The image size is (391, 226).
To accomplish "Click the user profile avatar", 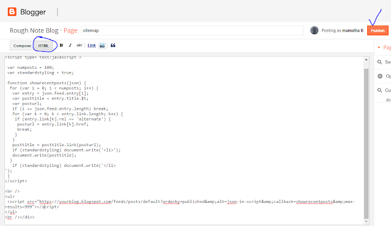I will 314,30.
